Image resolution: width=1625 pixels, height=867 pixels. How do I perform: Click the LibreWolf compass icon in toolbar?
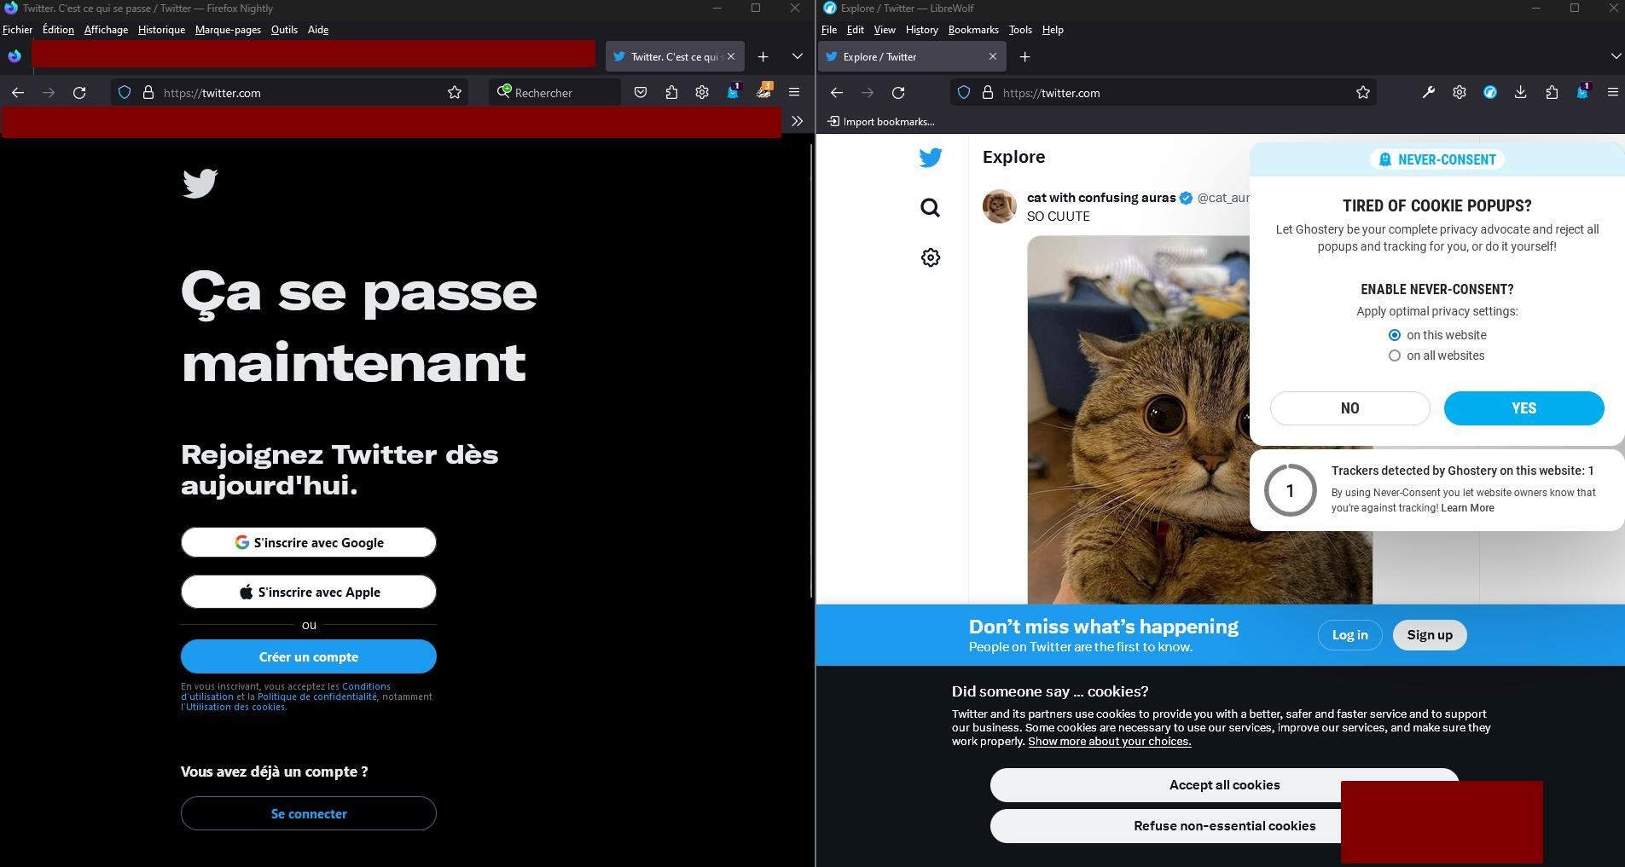pos(1490,93)
